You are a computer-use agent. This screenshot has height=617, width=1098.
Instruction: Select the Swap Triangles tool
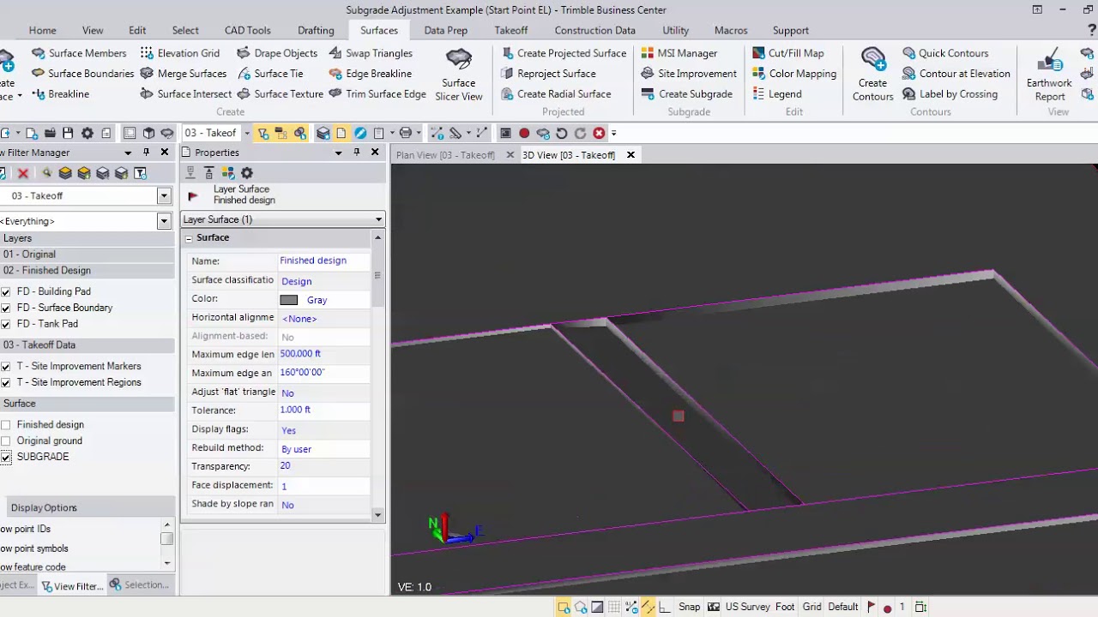point(371,53)
